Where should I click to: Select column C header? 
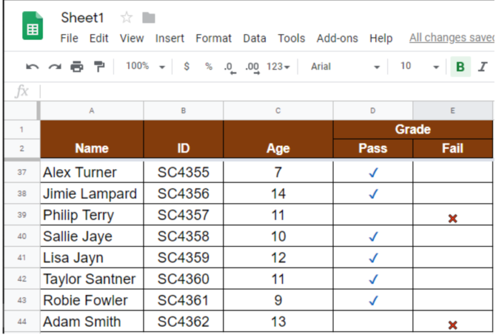[x=278, y=110]
